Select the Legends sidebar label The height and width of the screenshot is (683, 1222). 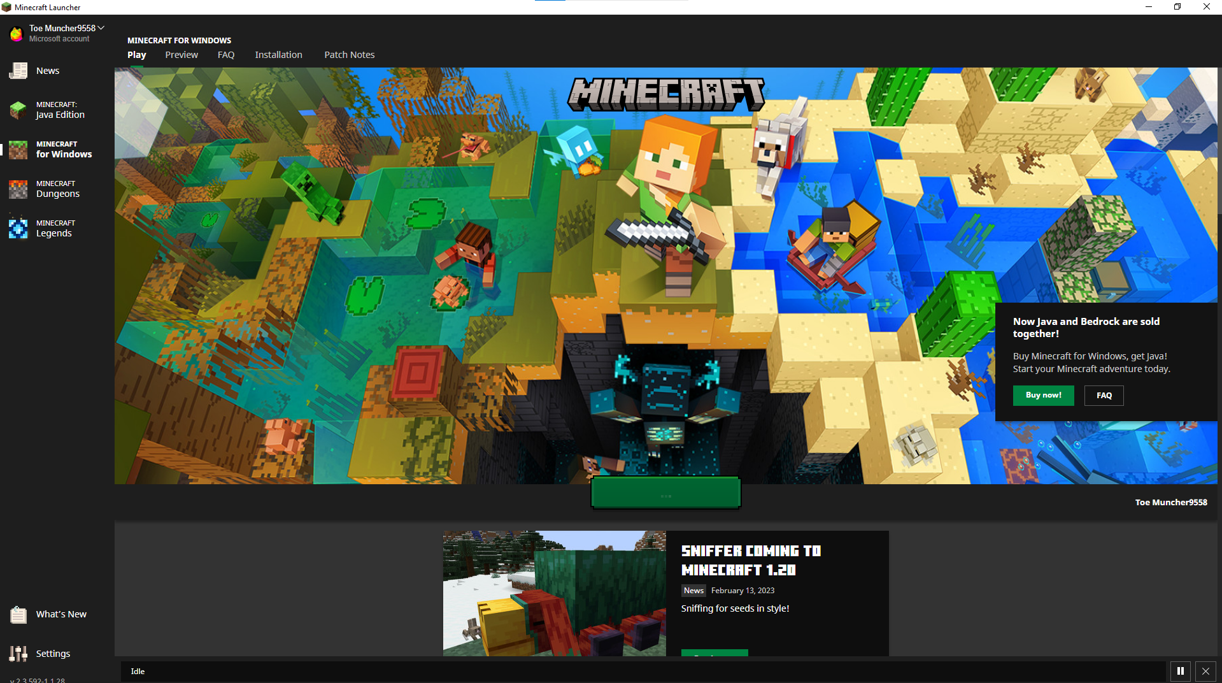click(54, 233)
